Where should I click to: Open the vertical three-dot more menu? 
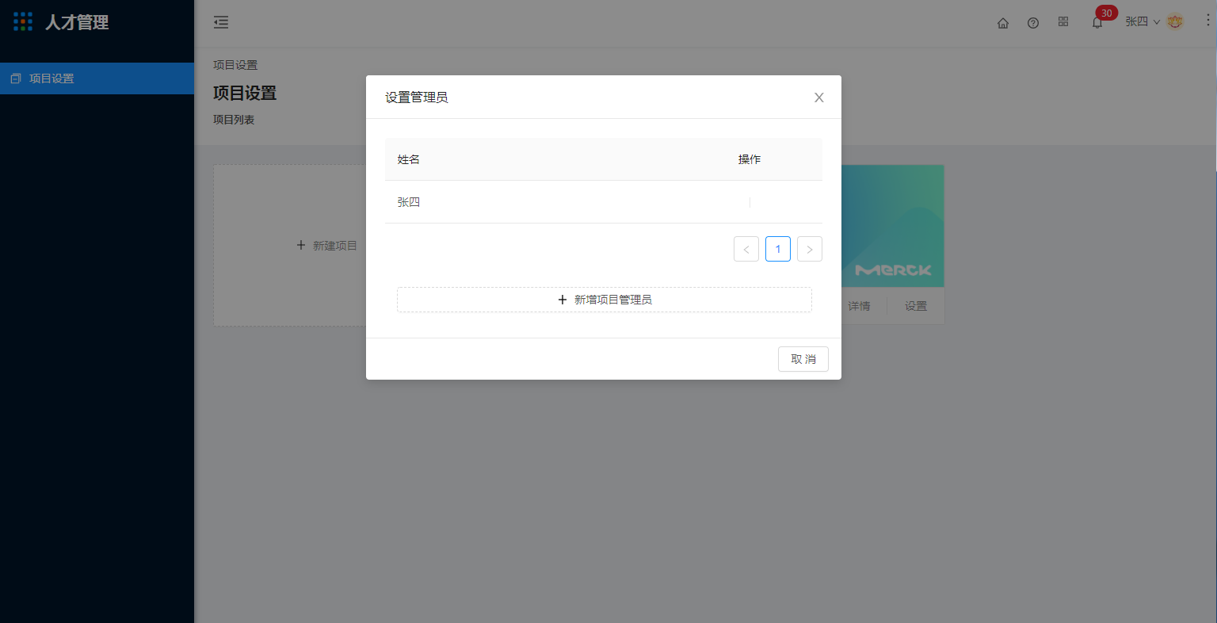(1207, 21)
